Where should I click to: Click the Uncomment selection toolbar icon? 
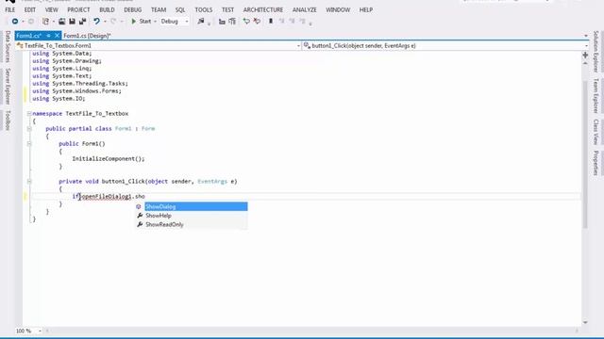click(x=257, y=22)
